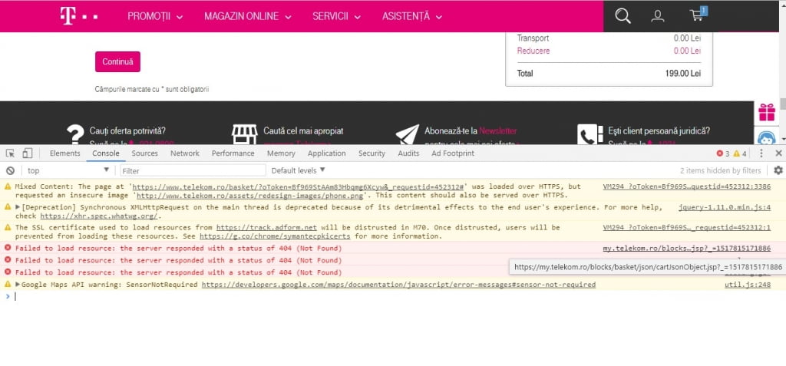
Task: Switch to the Sources tab
Action: click(x=145, y=153)
